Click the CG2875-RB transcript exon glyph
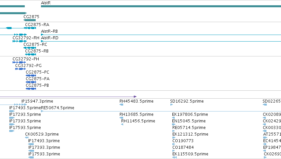This screenshot has width=281, height=159. (x=30, y=54)
